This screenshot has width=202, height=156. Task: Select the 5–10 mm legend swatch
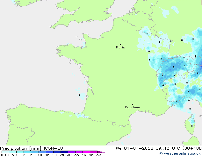(35, 152)
